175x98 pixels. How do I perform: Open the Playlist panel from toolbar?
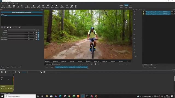(43, 6)
